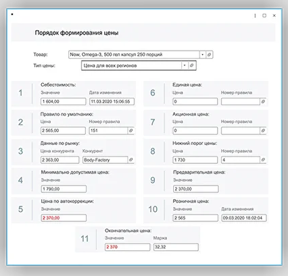Viewport: 288px width, 276px height.
Task: Expand the Тип цены dropdown arrow
Action: [185, 65]
